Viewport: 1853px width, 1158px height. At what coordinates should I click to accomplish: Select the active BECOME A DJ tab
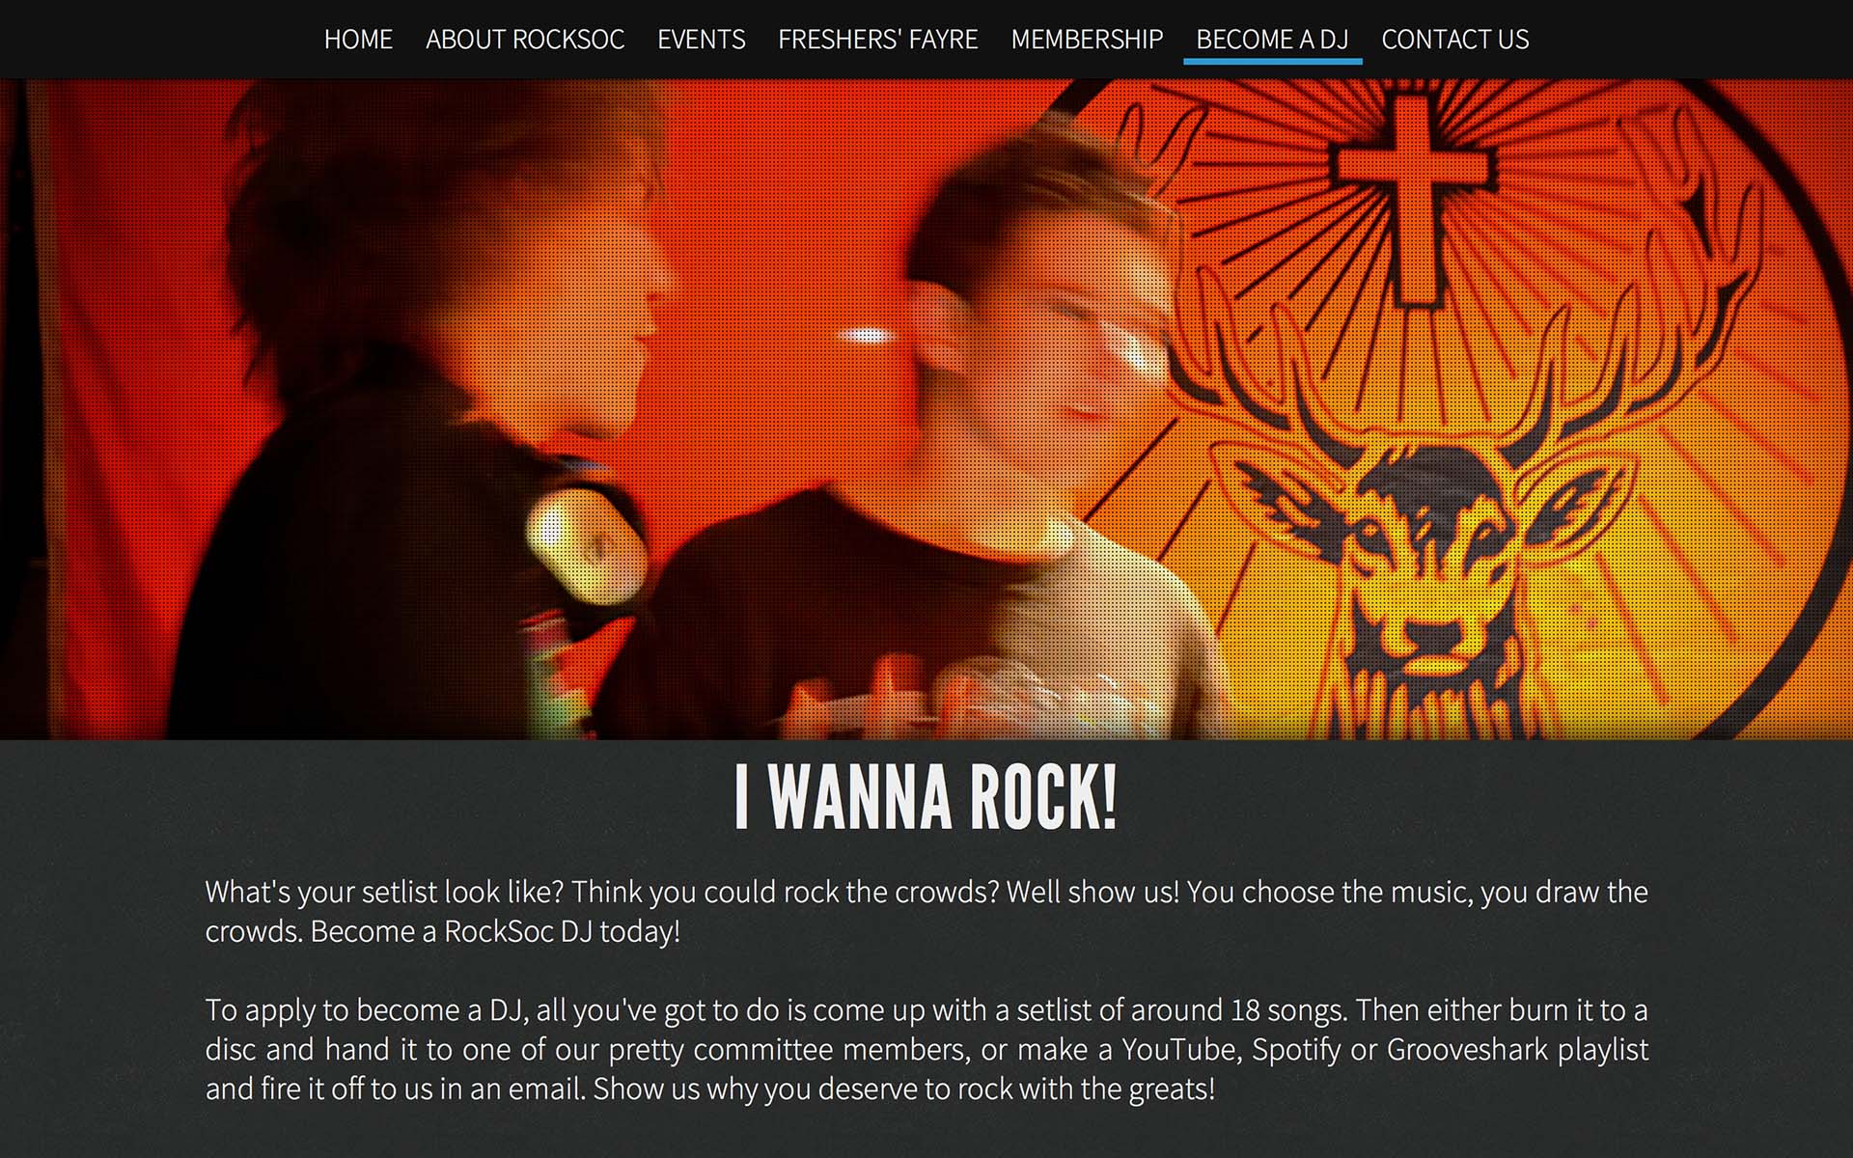pyautogui.click(x=1272, y=40)
